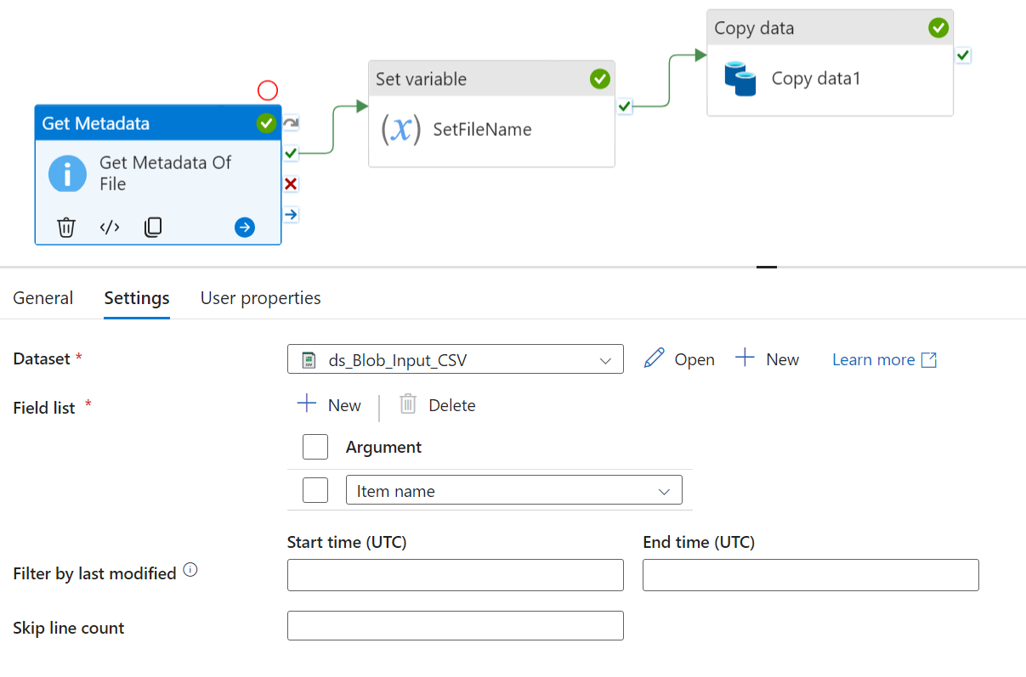1026x677 pixels.
Task: Click the red failure output connector
Action: (x=291, y=184)
